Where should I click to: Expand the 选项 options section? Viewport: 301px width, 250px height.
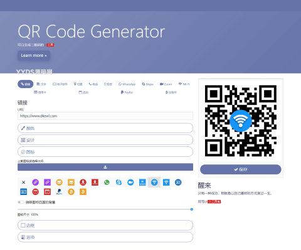[x=105, y=237]
